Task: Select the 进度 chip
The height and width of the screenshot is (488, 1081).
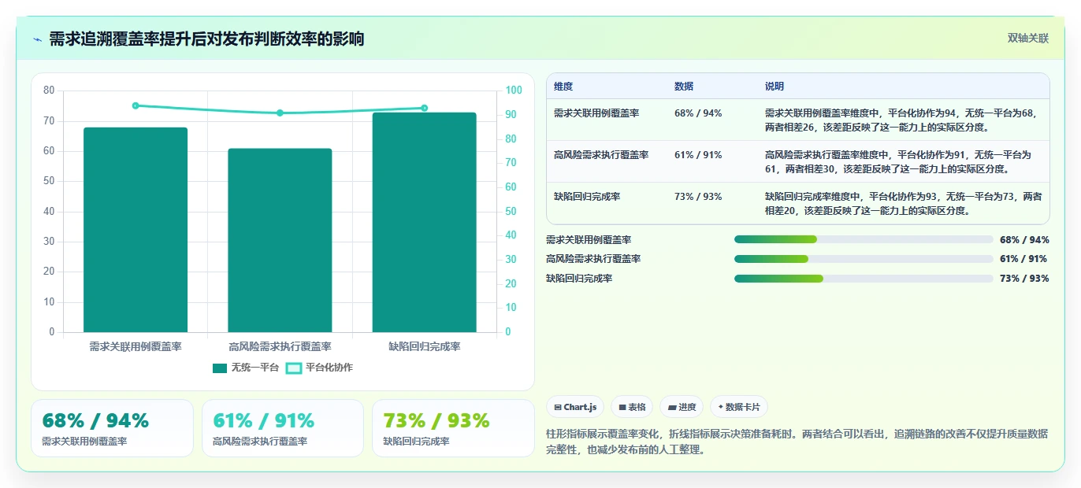Action: 682,407
